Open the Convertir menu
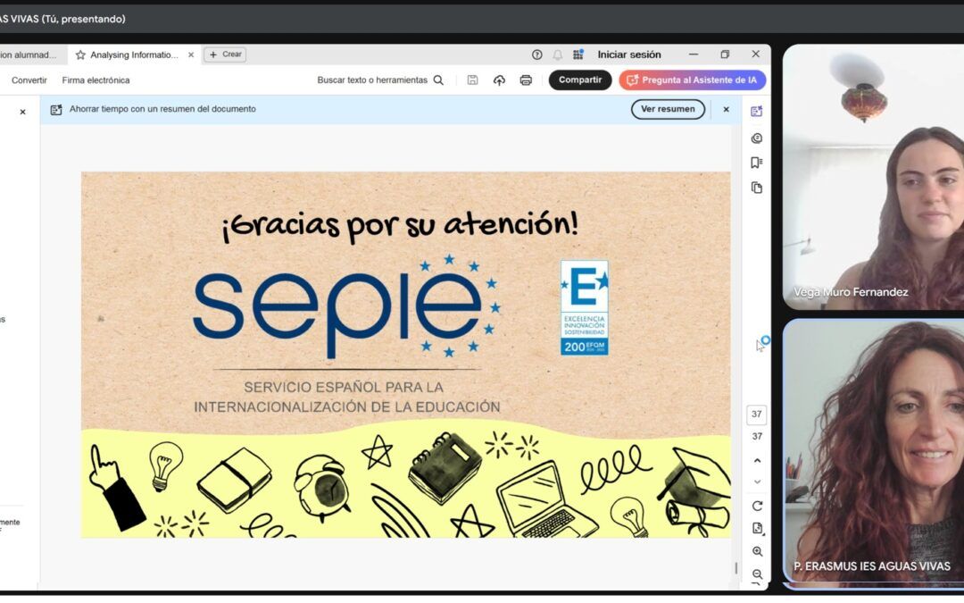Screen dimensions: 964x603 pyautogui.click(x=29, y=80)
